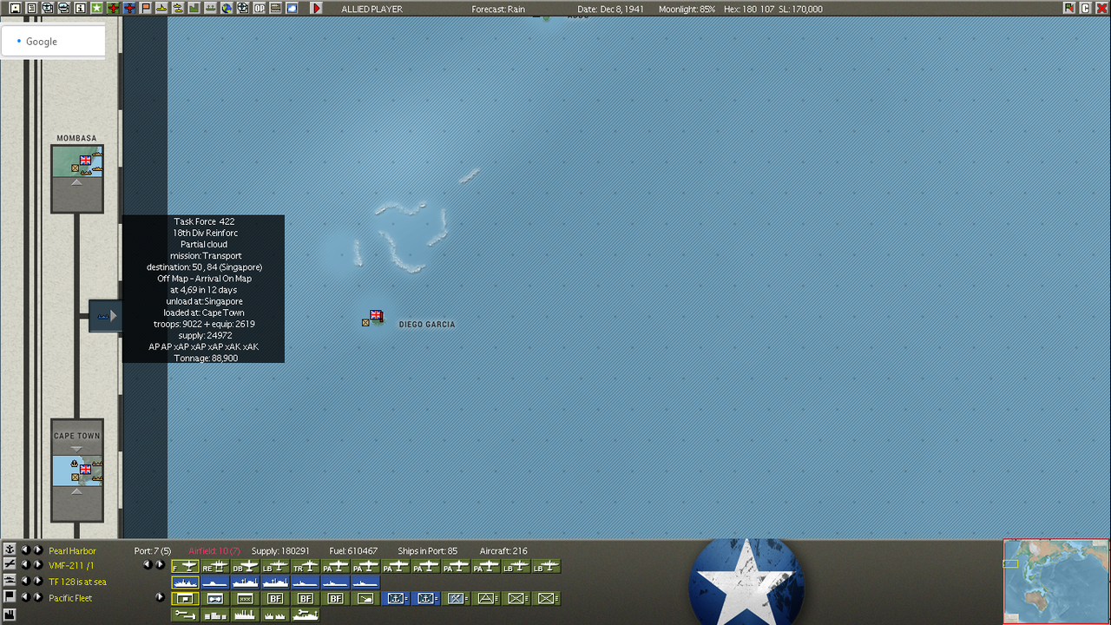This screenshot has width=1111, height=625.
Task: Click the 'Supply: 180291' text
Action: pos(280,551)
